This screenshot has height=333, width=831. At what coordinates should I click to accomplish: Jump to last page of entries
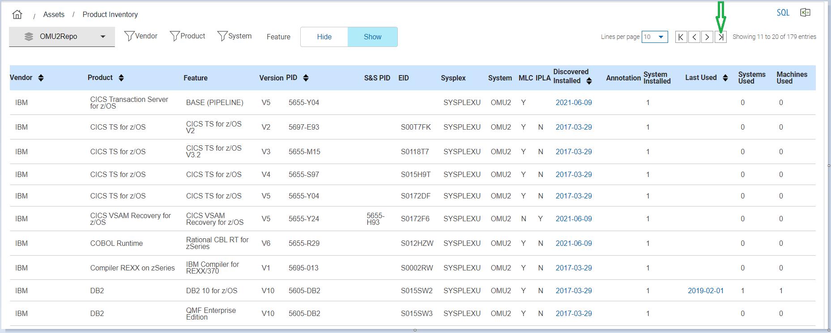pyautogui.click(x=720, y=37)
